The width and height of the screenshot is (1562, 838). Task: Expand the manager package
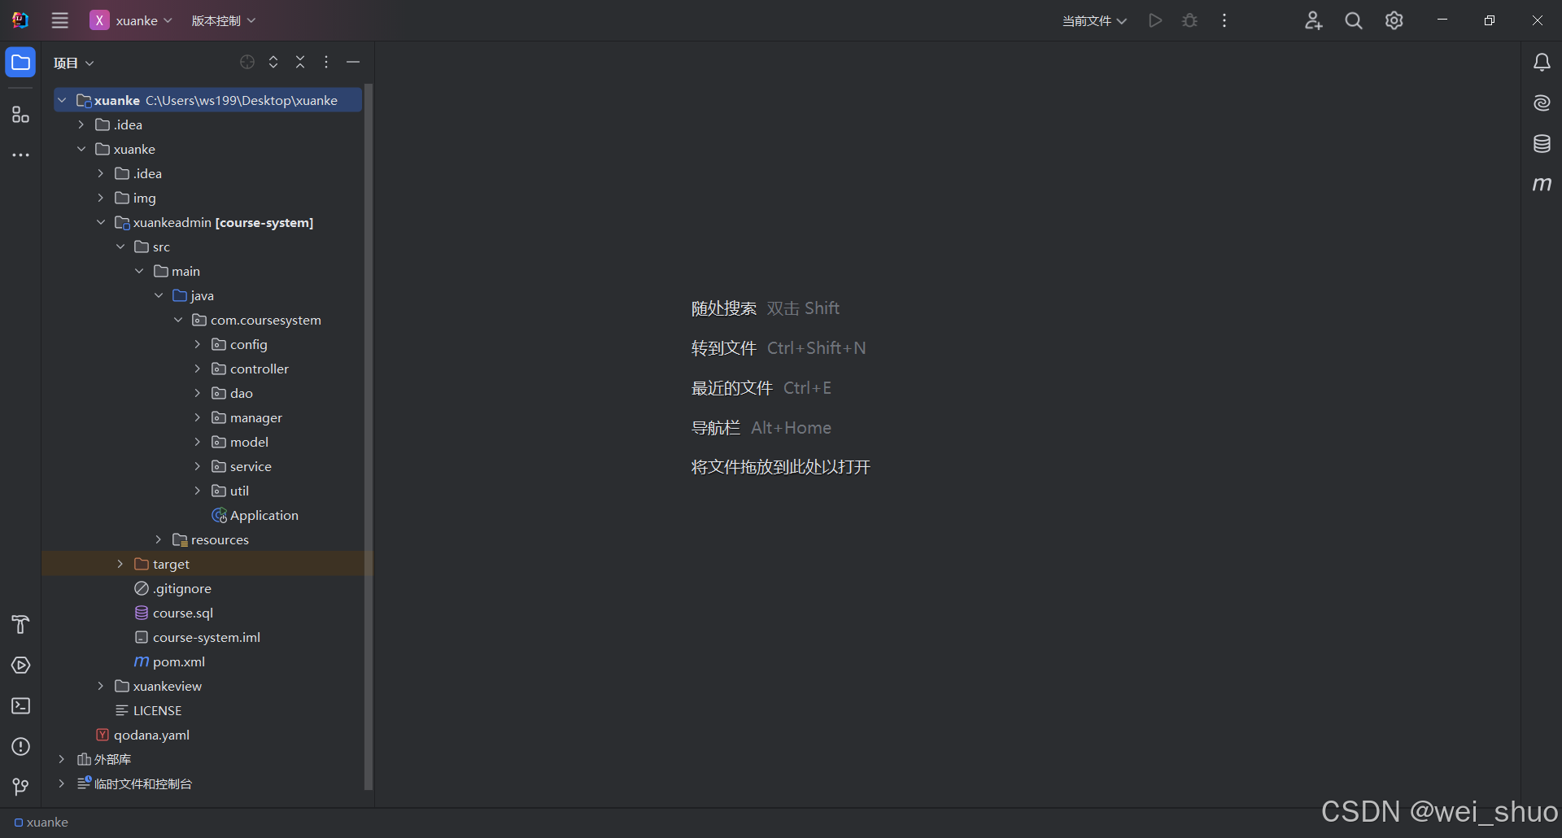198,417
